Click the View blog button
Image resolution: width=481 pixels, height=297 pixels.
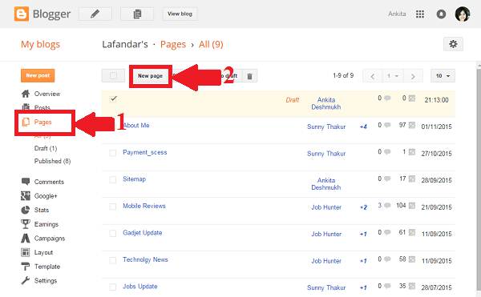coord(180,14)
